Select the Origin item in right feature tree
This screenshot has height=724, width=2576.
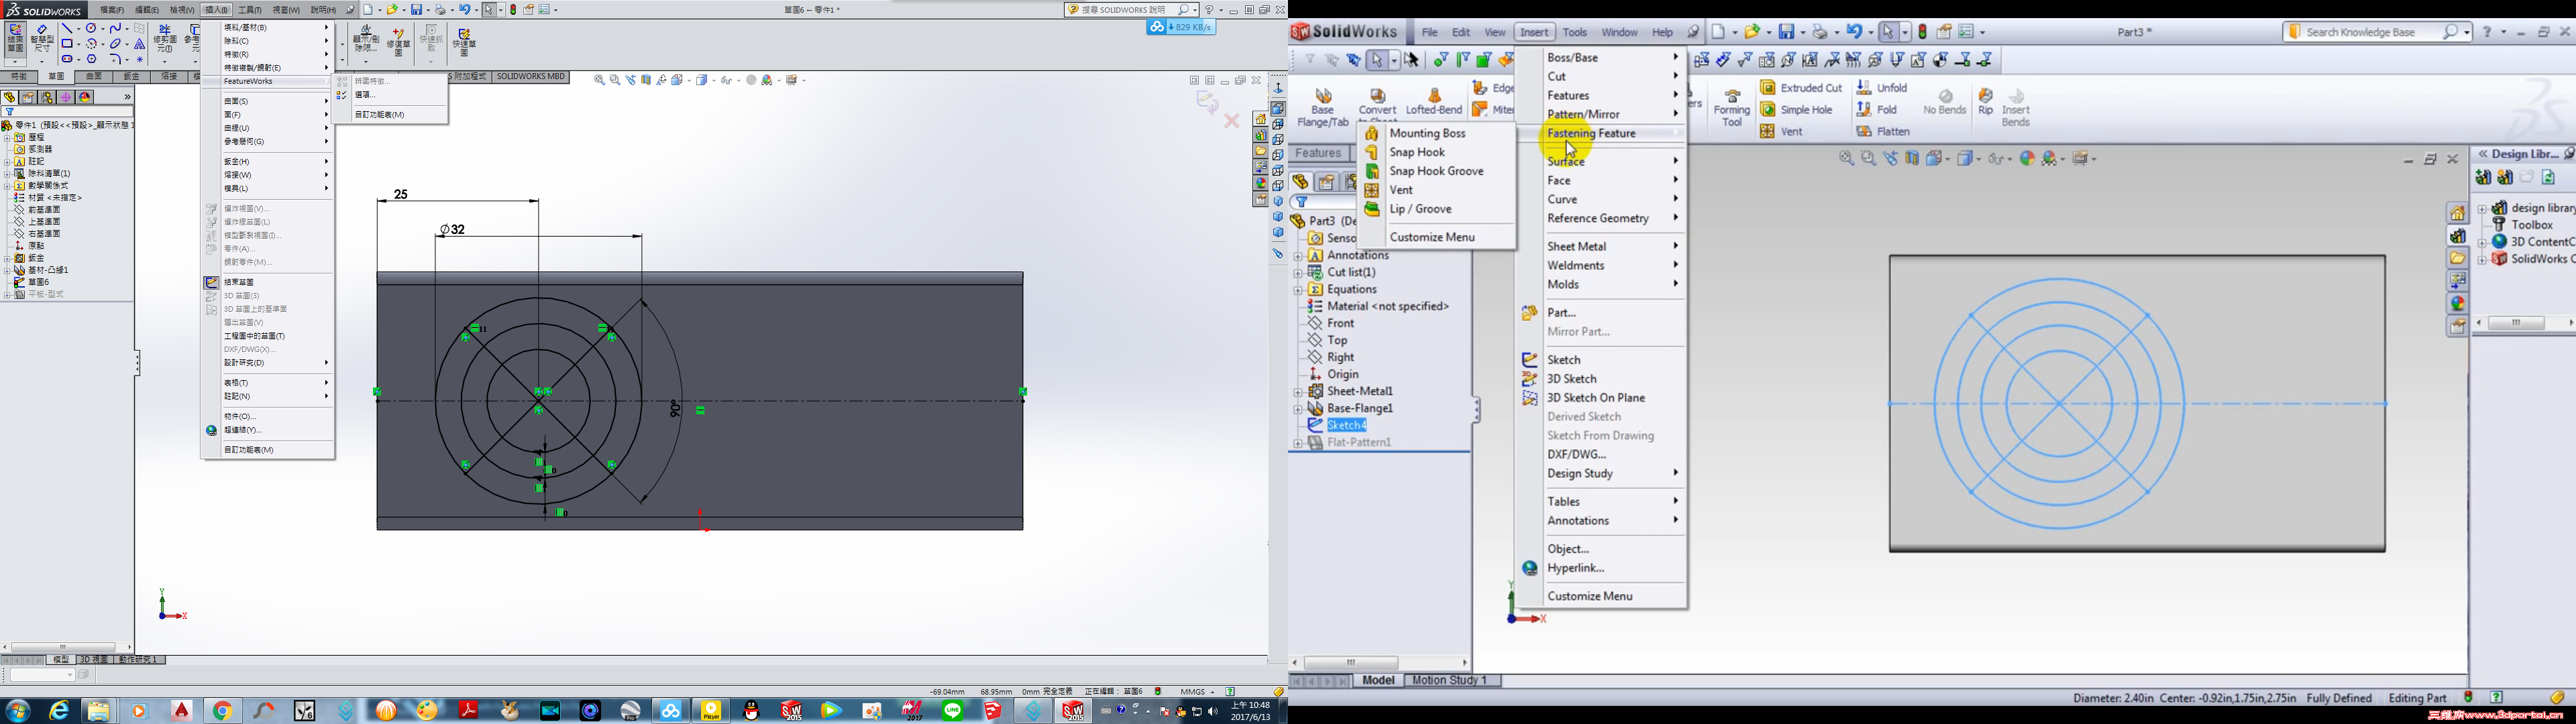click(1342, 375)
